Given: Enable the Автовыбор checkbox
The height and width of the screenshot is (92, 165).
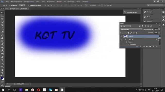Looking at the screenshot, I should [9, 5].
